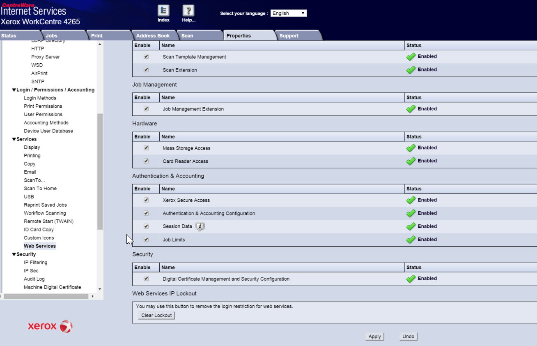Image resolution: width=537 pixels, height=346 pixels.
Task: Collapse the Security tree section
Action: click(14, 254)
